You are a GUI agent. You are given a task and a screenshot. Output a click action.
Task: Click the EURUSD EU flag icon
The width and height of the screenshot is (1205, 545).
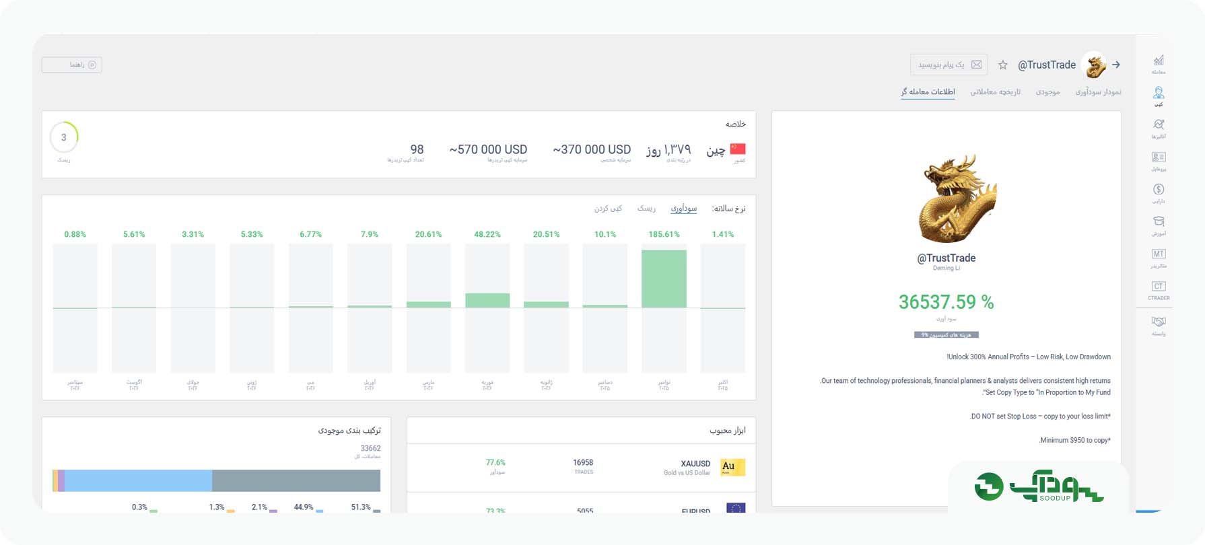[x=736, y=508]
